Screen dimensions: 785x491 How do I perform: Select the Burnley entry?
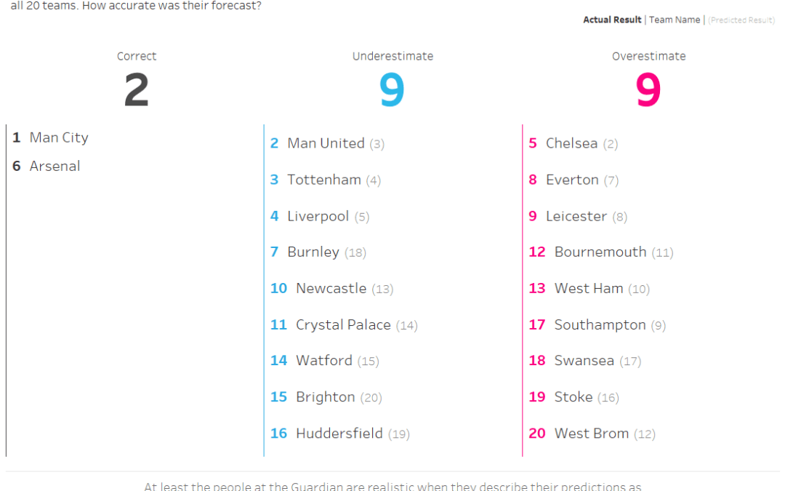point(313,252)
